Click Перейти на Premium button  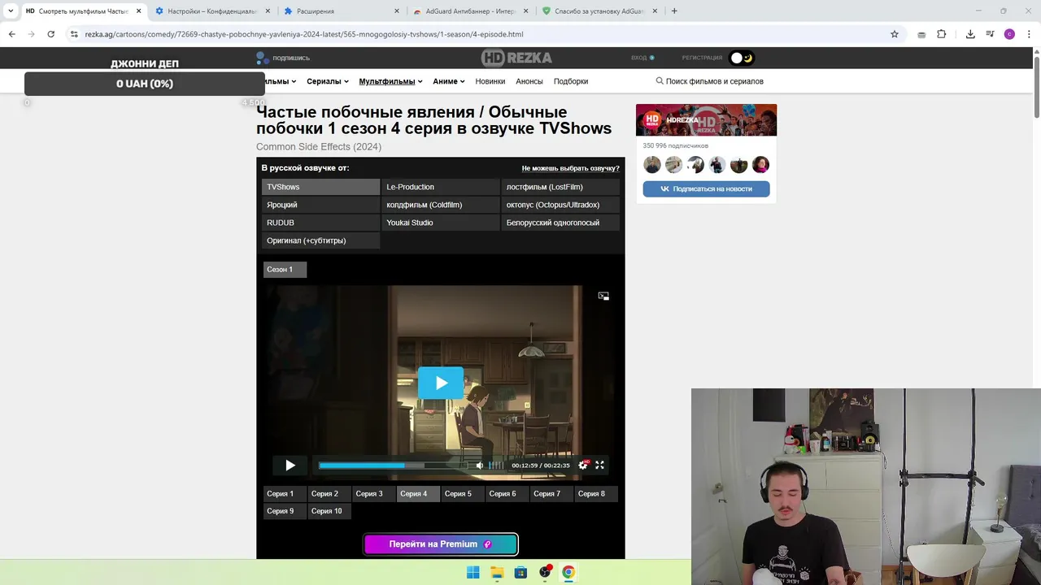440,544
